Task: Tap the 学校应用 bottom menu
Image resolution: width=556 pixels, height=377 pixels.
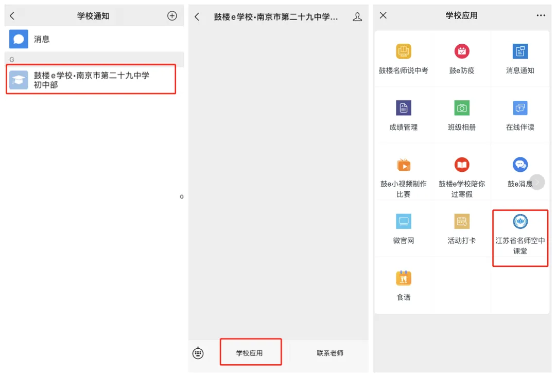Action: click(250, 353)
